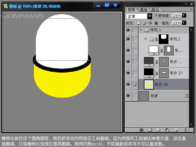
Task: Maximize the 图标 document window
Action: (x=107, y=5)
